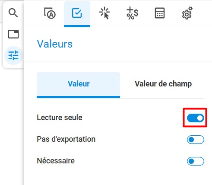
Task: Select the properties sliders icon in sidebar
Action: click(x=13, y=55)
